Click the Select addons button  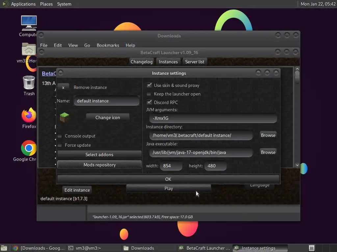(99, 155)
